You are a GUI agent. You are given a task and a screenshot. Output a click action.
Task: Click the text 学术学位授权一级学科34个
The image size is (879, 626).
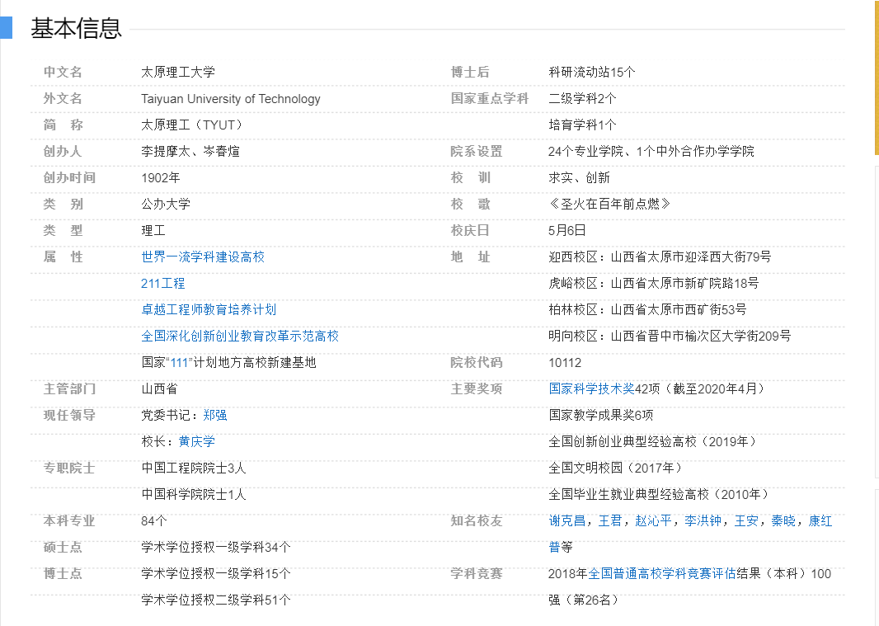click(216, 547)
